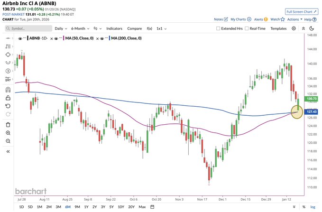Open the Actions dropdown menu

294,19
